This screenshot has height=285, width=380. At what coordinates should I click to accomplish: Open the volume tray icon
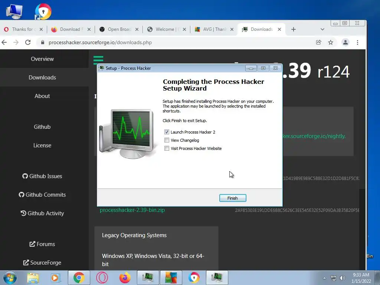(x=343, y=278)
